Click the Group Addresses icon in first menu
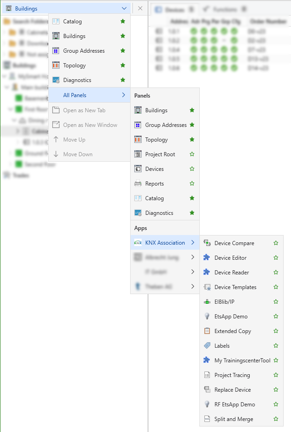Image resolution: width=291 pixels, height=432 pixels. 56,51
